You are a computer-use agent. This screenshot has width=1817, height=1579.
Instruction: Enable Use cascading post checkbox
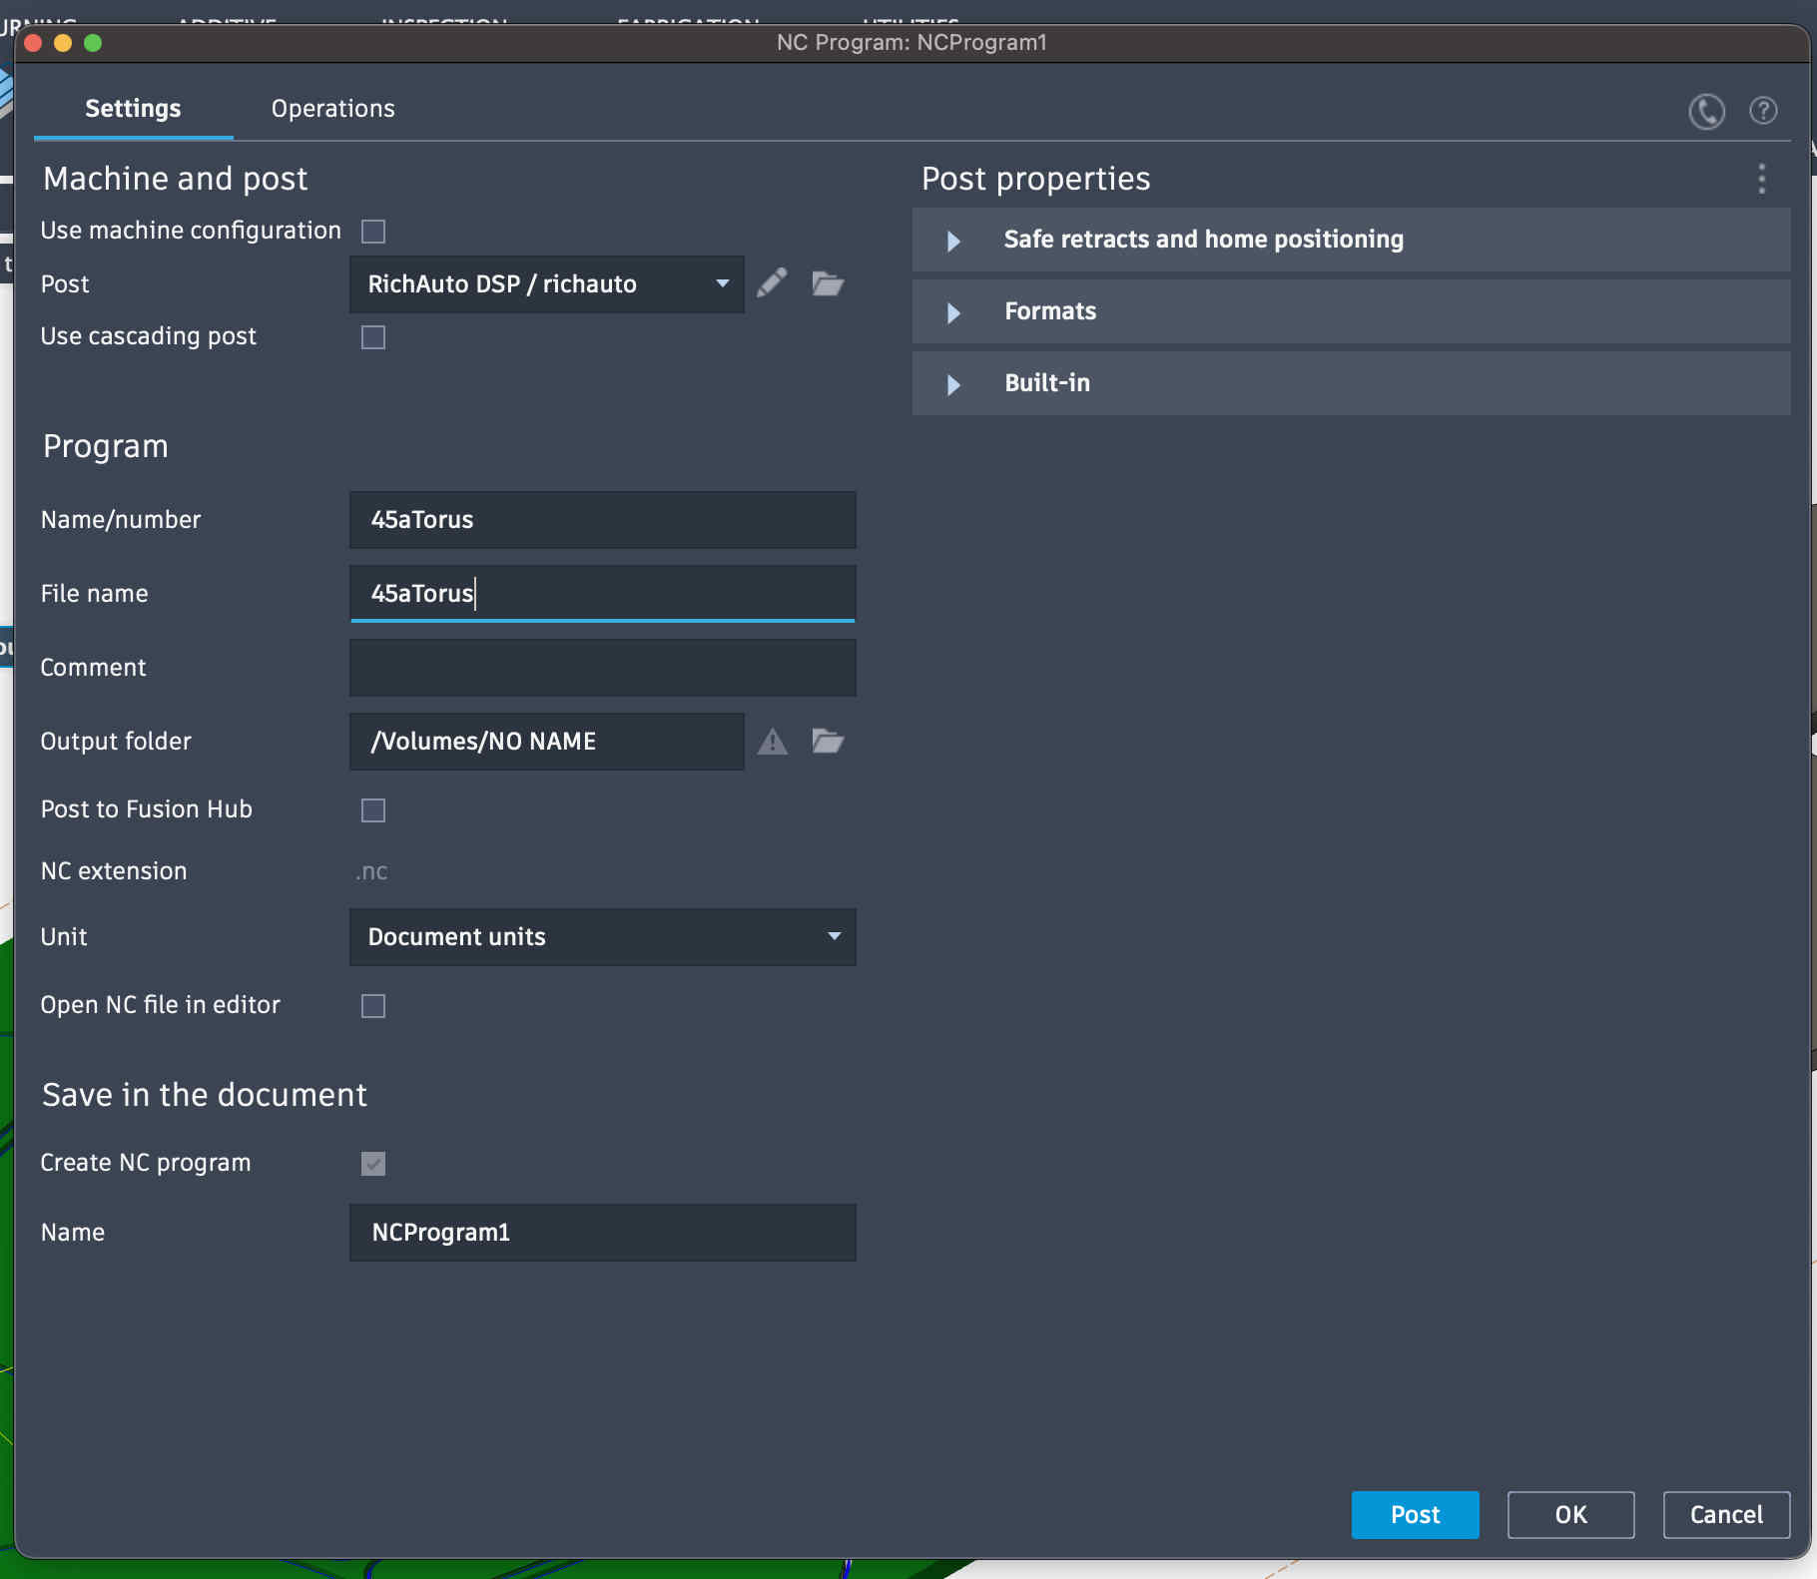coord(373,337)
